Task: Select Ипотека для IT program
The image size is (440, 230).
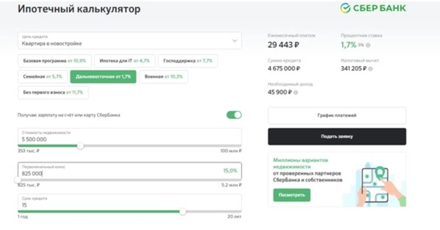Action: (x=124, y=60)
